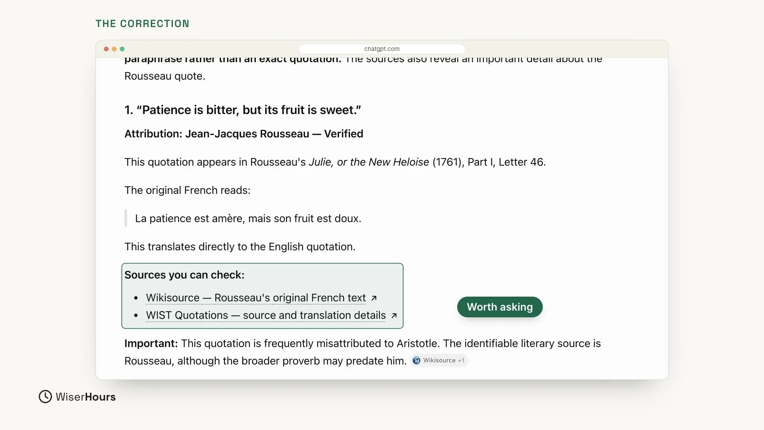This screenshot has width=764, height=430.
Task: Click the red close window dot
Action: [x=106, y=49]
